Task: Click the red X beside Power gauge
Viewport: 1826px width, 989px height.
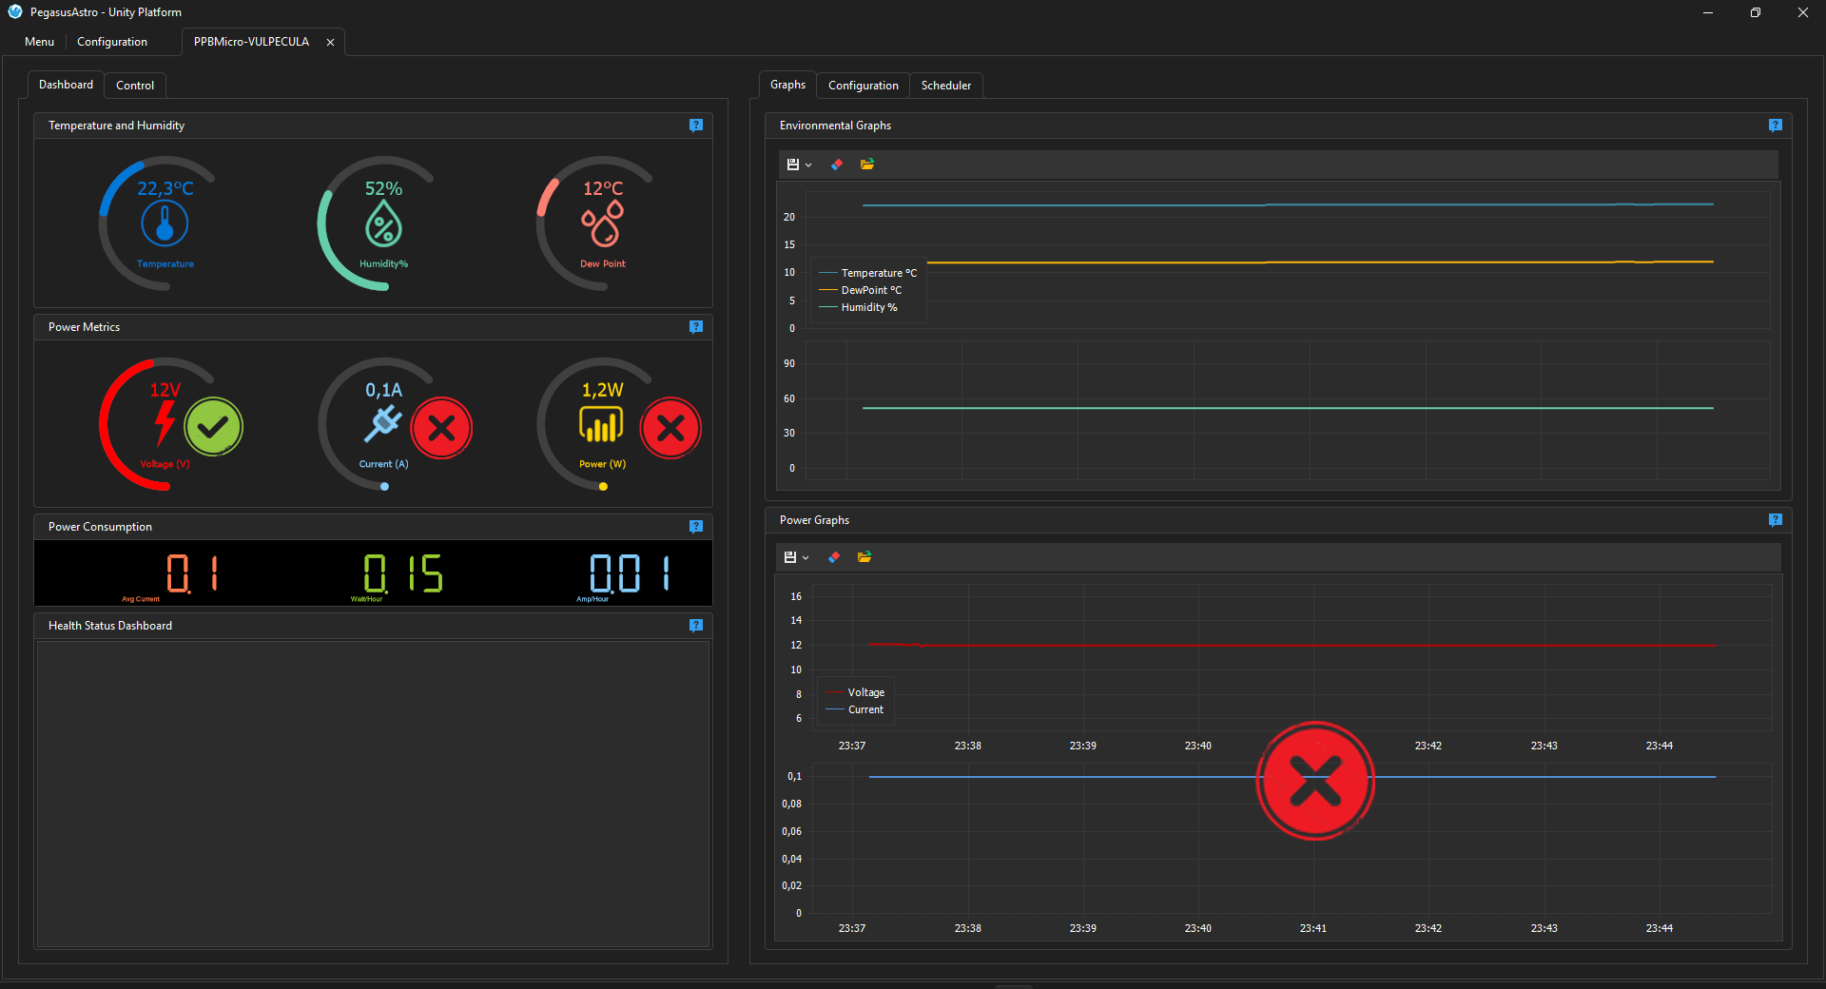Action: click(x=670, y=428)
